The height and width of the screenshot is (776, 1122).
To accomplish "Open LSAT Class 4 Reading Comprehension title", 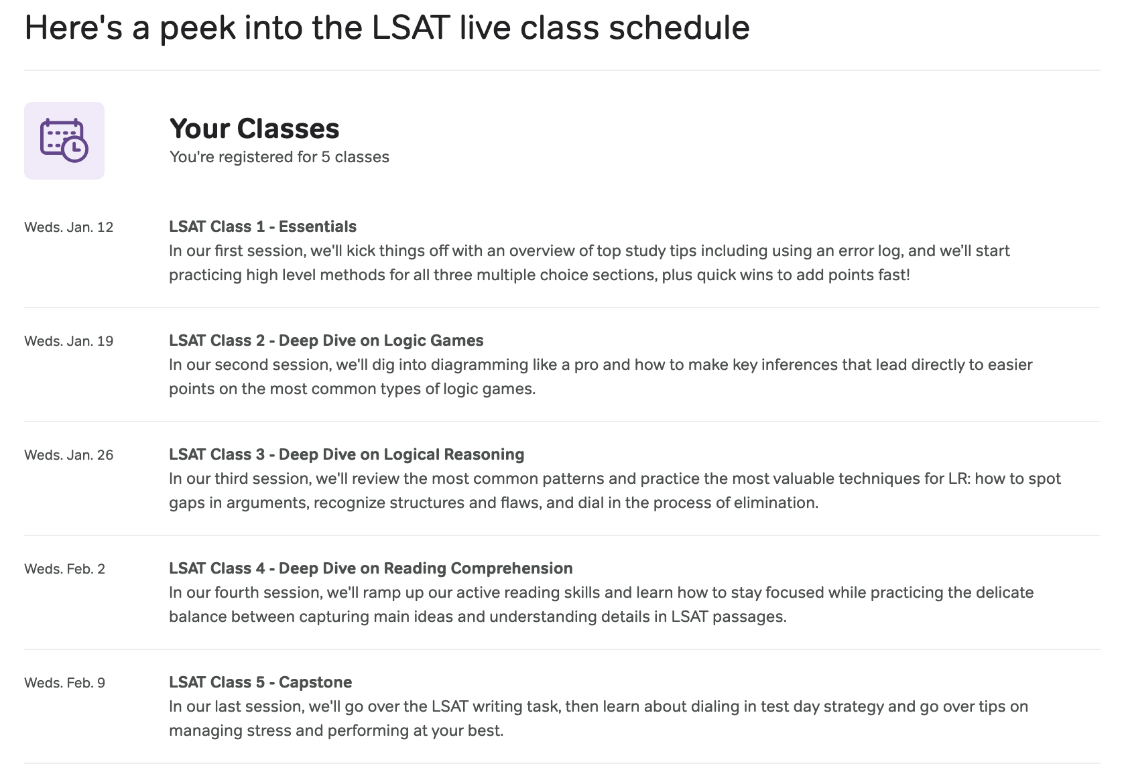I will coord(370,568).
